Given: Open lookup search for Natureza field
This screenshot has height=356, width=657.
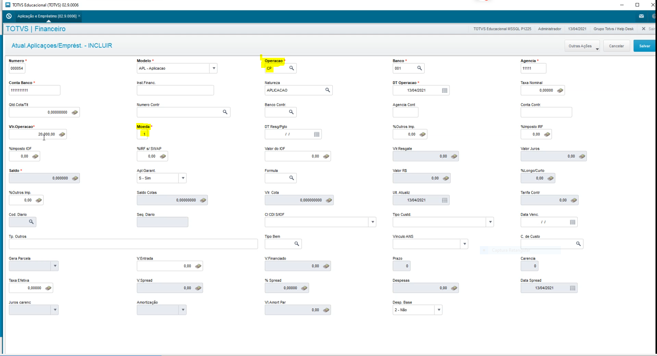Looking at the screenshot, I should click(x=328, y=90).
